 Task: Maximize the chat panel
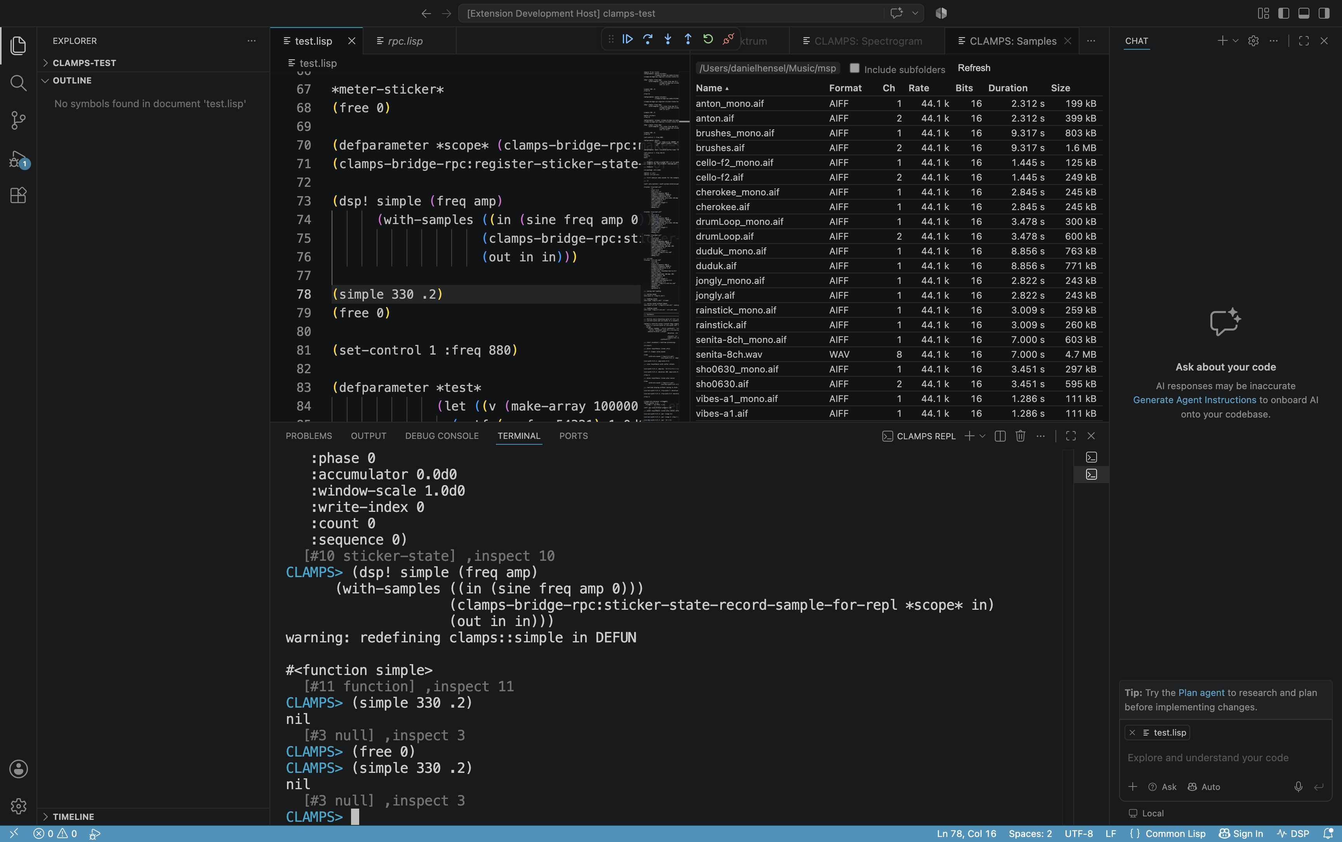pos(1304,41)
